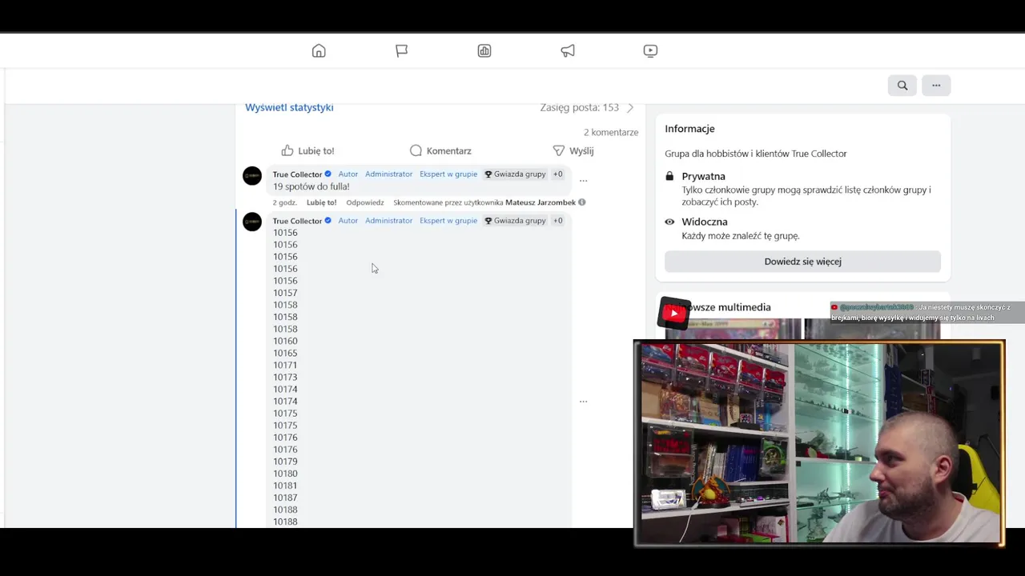1025x576 pixels.
Task: Search the group with magnifier button
Action: 902,86
